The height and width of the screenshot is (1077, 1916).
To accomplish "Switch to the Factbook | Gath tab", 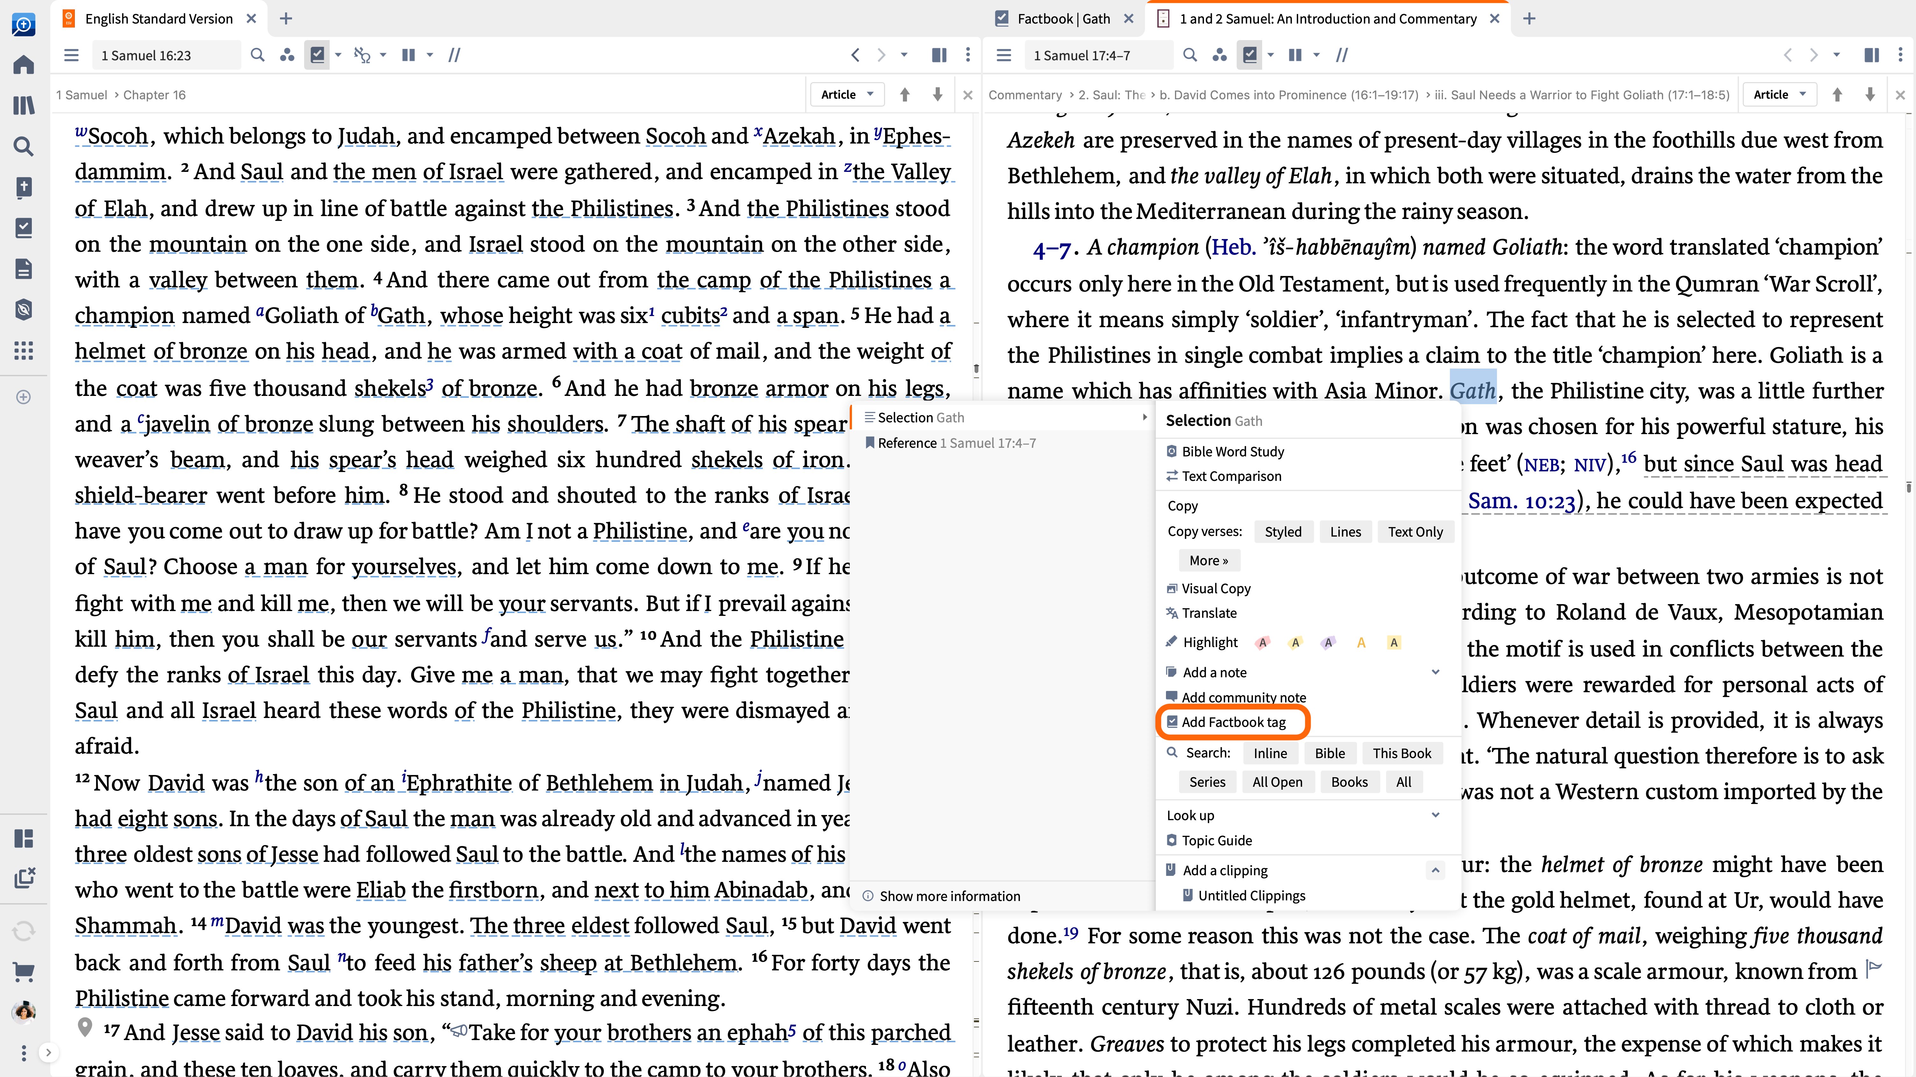I will (1064, 18).
